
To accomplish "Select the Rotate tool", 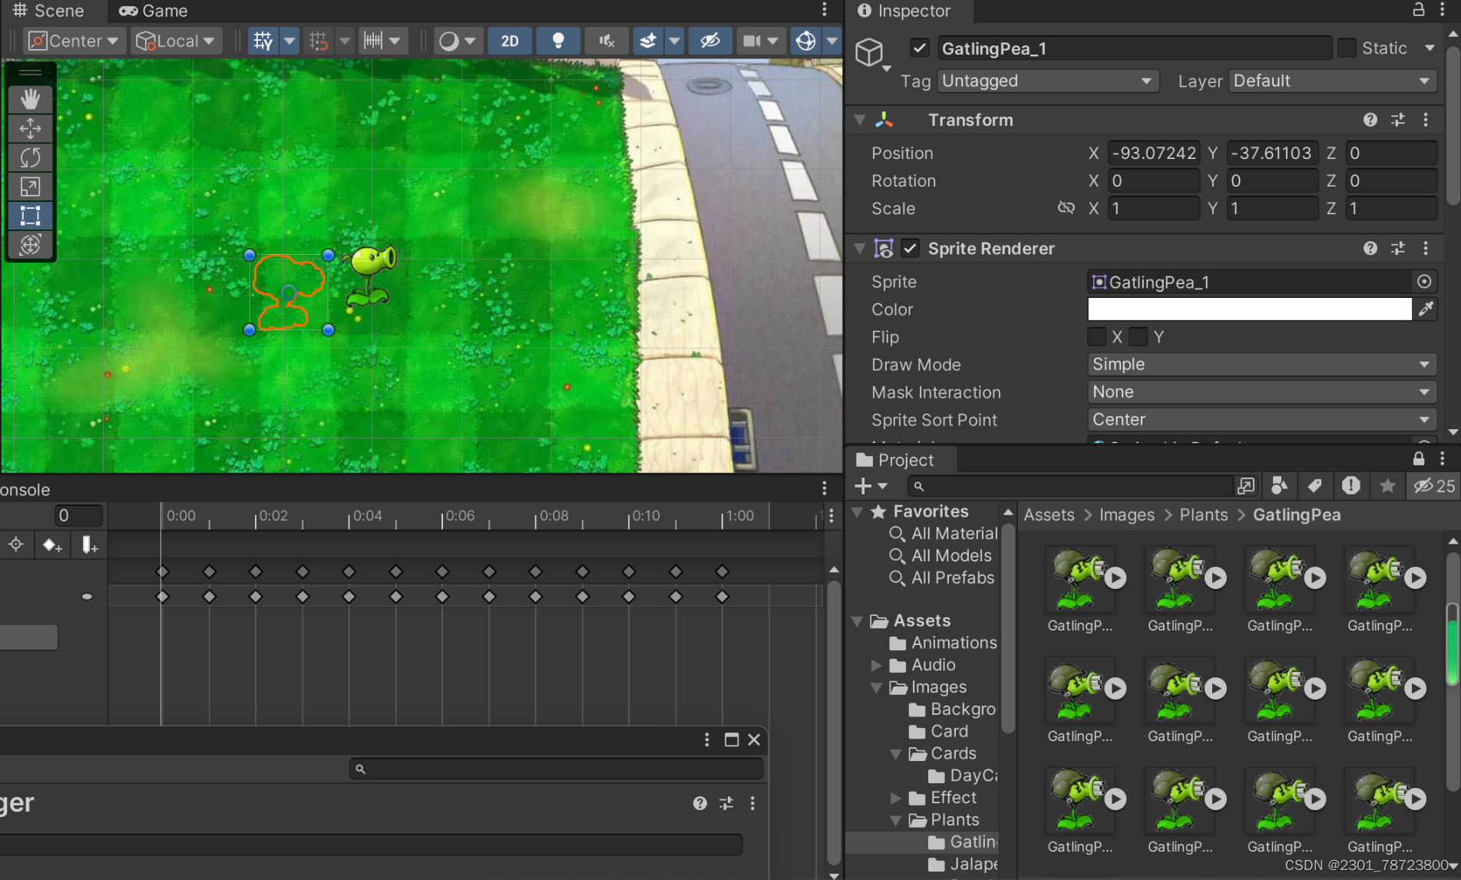I will click(30, 157).
